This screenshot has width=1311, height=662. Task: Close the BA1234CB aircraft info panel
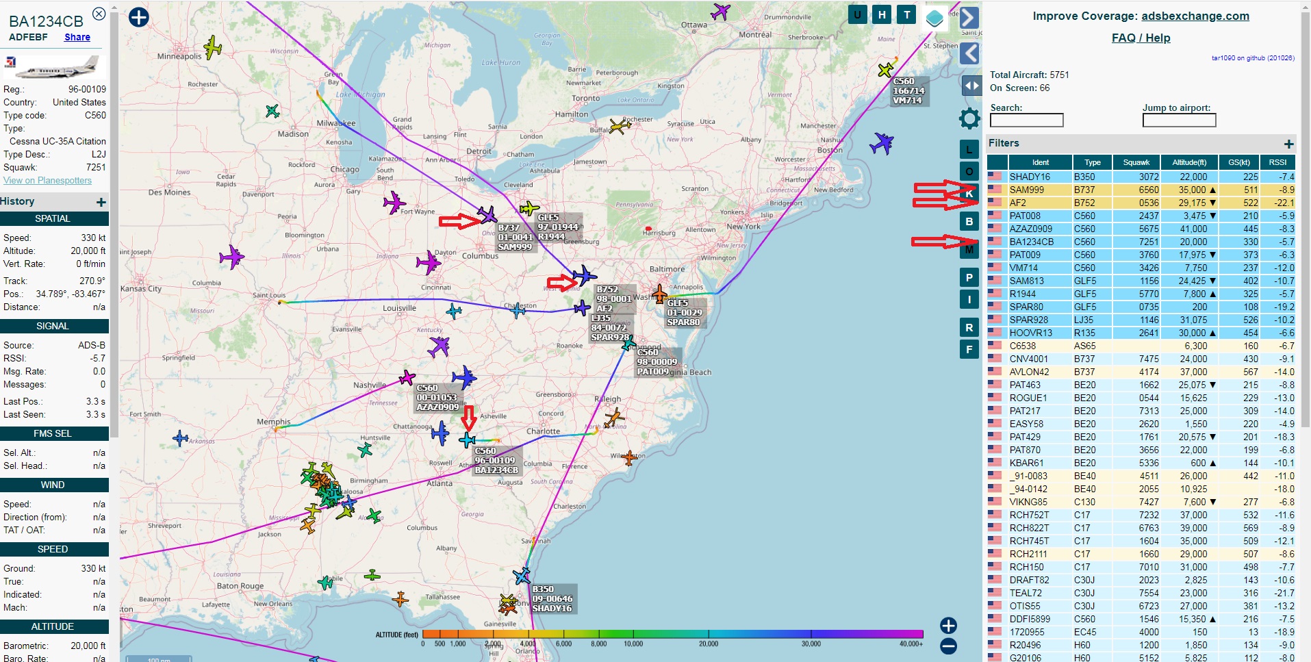tap(99, 14)
